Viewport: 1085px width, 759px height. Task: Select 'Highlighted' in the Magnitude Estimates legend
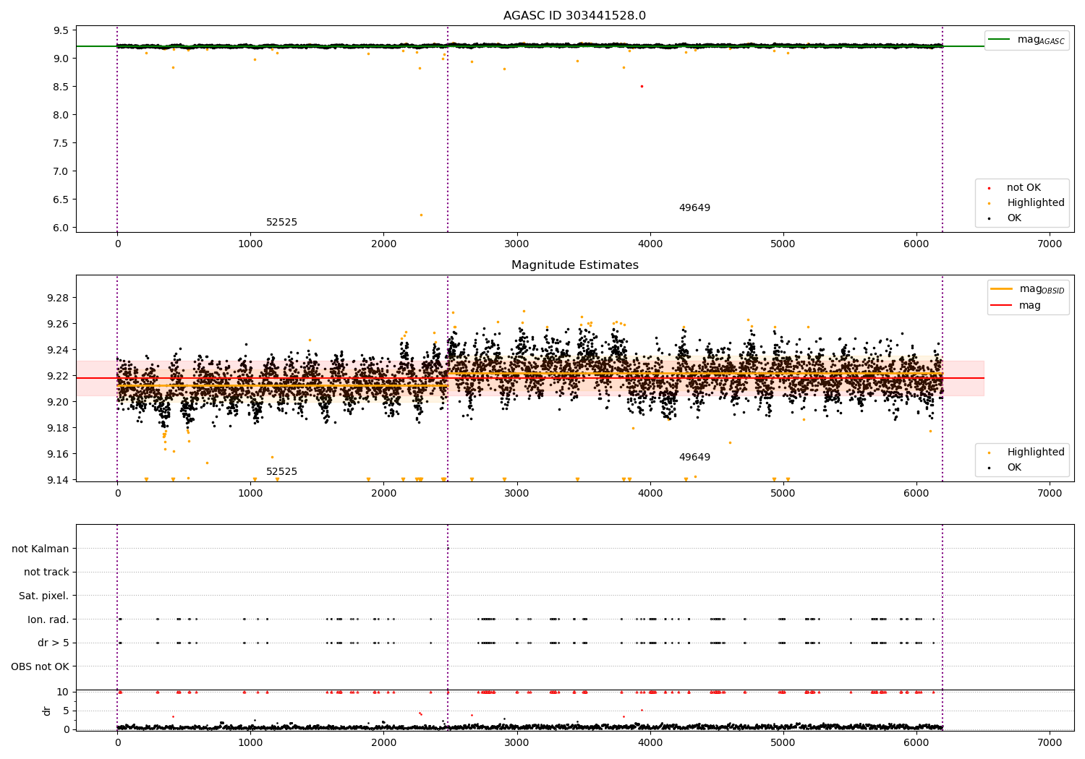tap(1036, 453)
